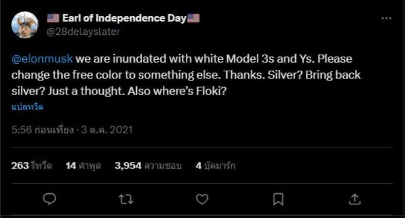Click the reply speech bubble icon

tap(49, 199)
